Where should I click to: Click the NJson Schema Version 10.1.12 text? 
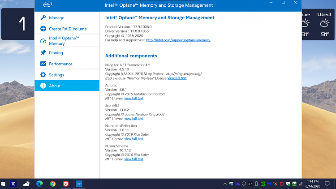tap(118, 150)
